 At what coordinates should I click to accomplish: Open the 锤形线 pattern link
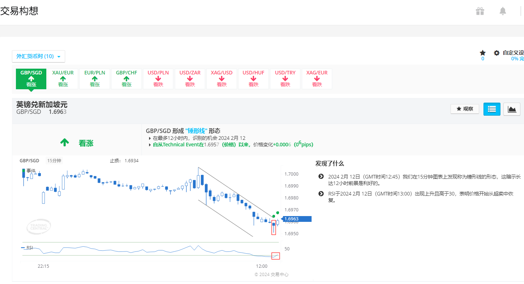[x=196, y=131]
